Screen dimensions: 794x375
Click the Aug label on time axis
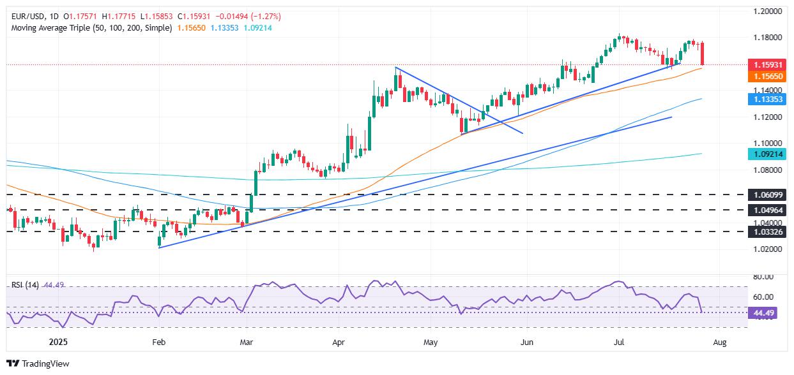tap(720, 342)
